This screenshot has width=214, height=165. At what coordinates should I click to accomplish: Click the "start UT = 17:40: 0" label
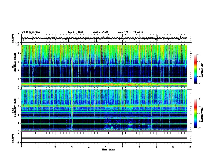(x=131, y=32)
